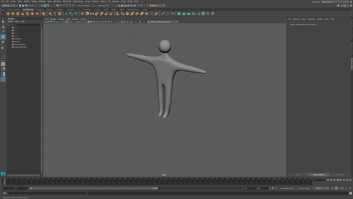Open the Deform menu

(x=103, y=1)
